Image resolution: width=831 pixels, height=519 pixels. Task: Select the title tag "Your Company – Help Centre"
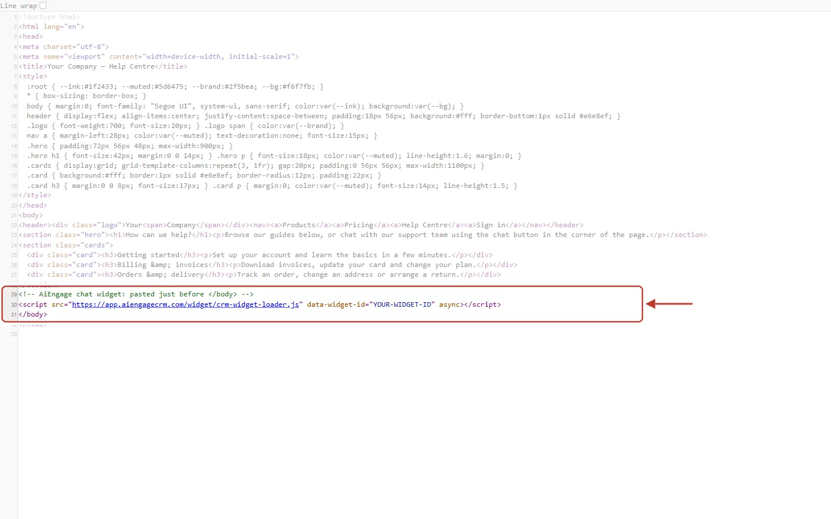click(103, 66)
